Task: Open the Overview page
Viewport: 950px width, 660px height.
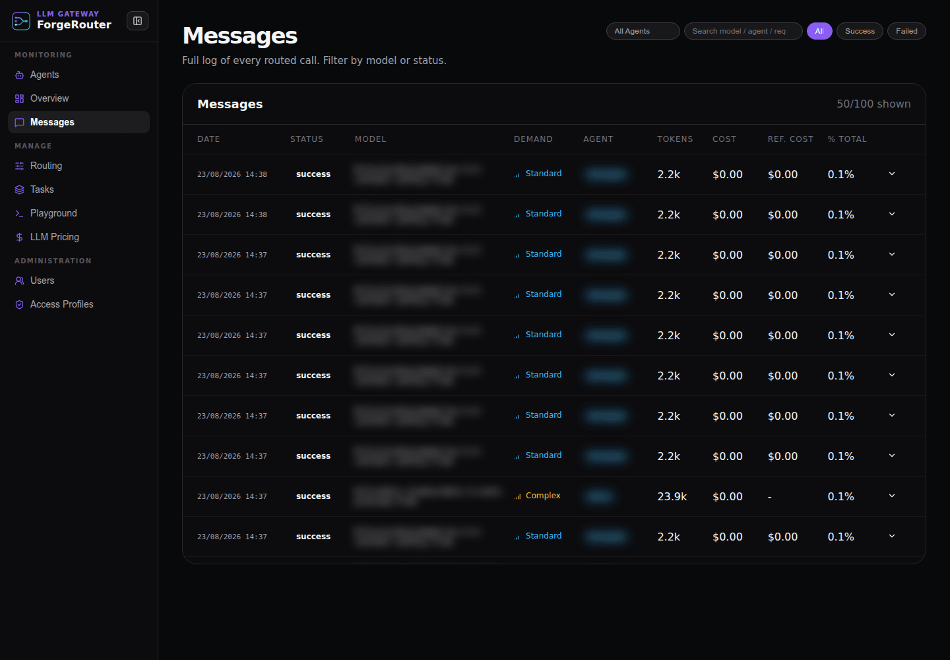Action: (x=79, y=99)
